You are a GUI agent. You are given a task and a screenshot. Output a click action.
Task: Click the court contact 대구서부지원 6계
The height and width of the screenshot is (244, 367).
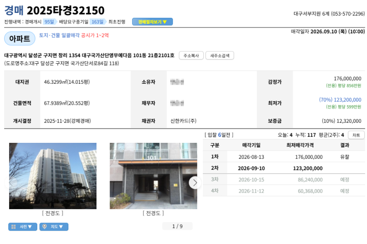(329, 14)
